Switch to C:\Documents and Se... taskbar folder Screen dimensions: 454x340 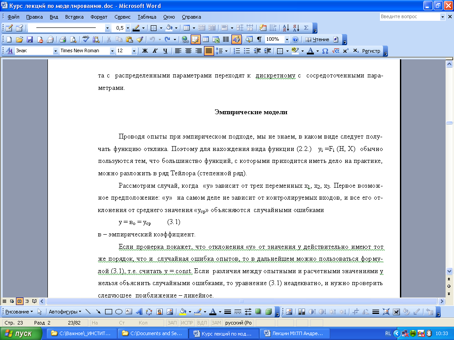(153, 333)
